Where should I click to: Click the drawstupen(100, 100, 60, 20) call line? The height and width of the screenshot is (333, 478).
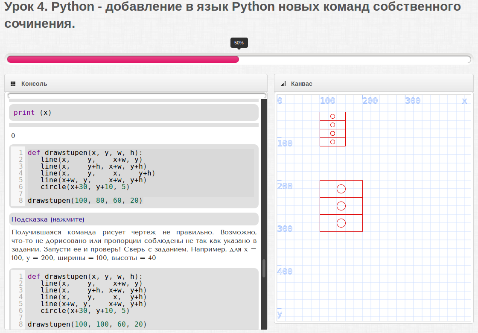click(87, 324)
